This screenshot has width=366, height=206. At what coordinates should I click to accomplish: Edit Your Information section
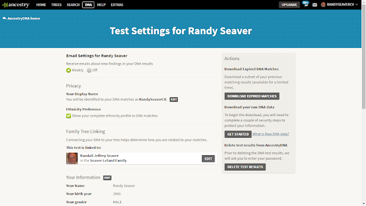(108, 178)
